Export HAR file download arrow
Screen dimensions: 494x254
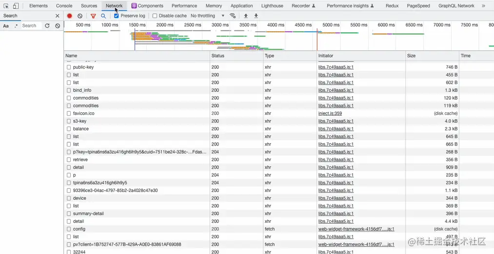tap(256, 16)
